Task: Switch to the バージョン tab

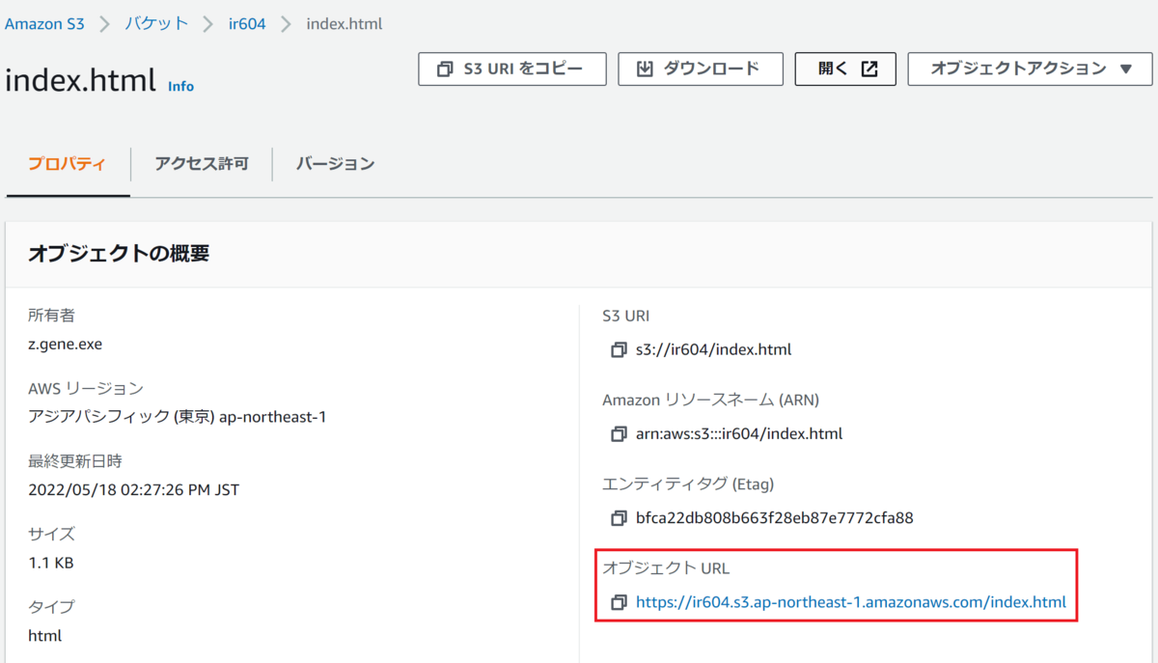Action: tap(335, 164)
